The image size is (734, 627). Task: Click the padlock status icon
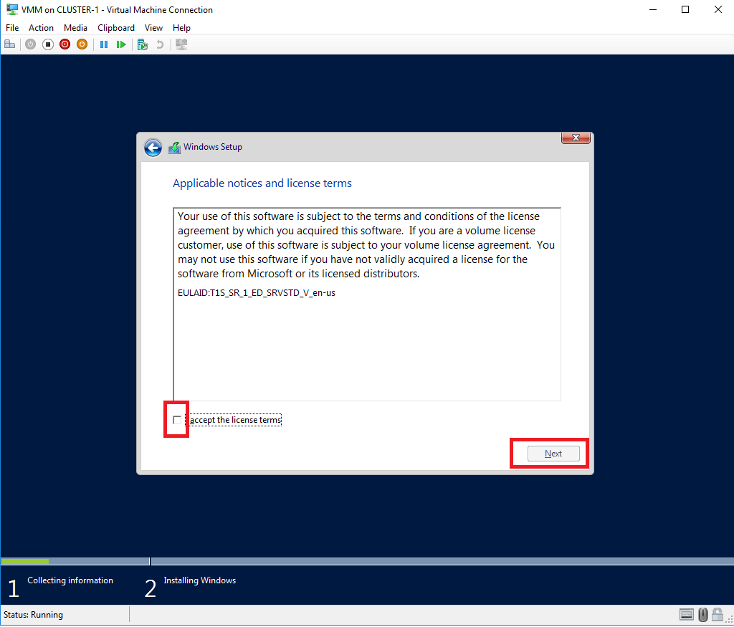point(717,614)
